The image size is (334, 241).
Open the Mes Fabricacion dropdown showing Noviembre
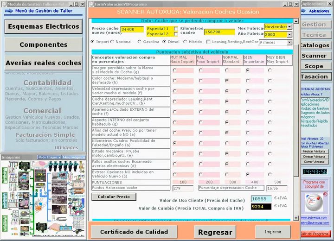(289, 27)
